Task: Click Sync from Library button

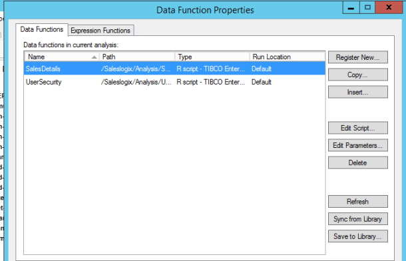Action: (358, 219)
